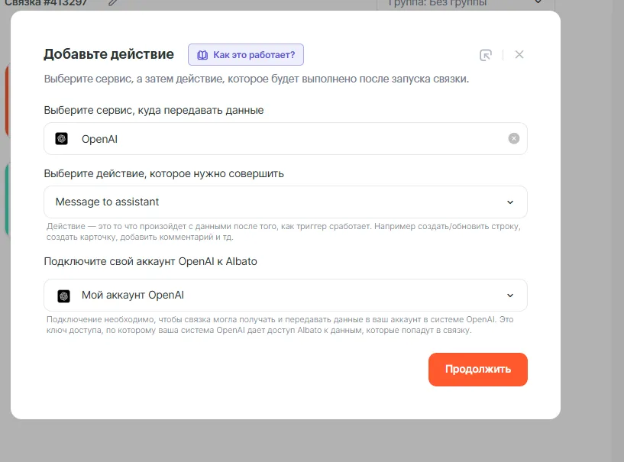Screen dimensions: 624x462
Task: Click the book icon in the help button
Action: tap(202, 55)
